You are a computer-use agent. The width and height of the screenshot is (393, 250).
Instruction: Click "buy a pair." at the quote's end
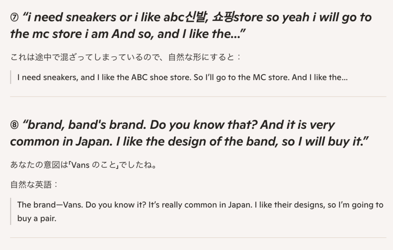pyautogui.click(x=37, y=219)
